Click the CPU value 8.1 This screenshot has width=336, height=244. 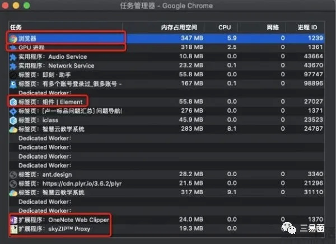coord(232,129)
